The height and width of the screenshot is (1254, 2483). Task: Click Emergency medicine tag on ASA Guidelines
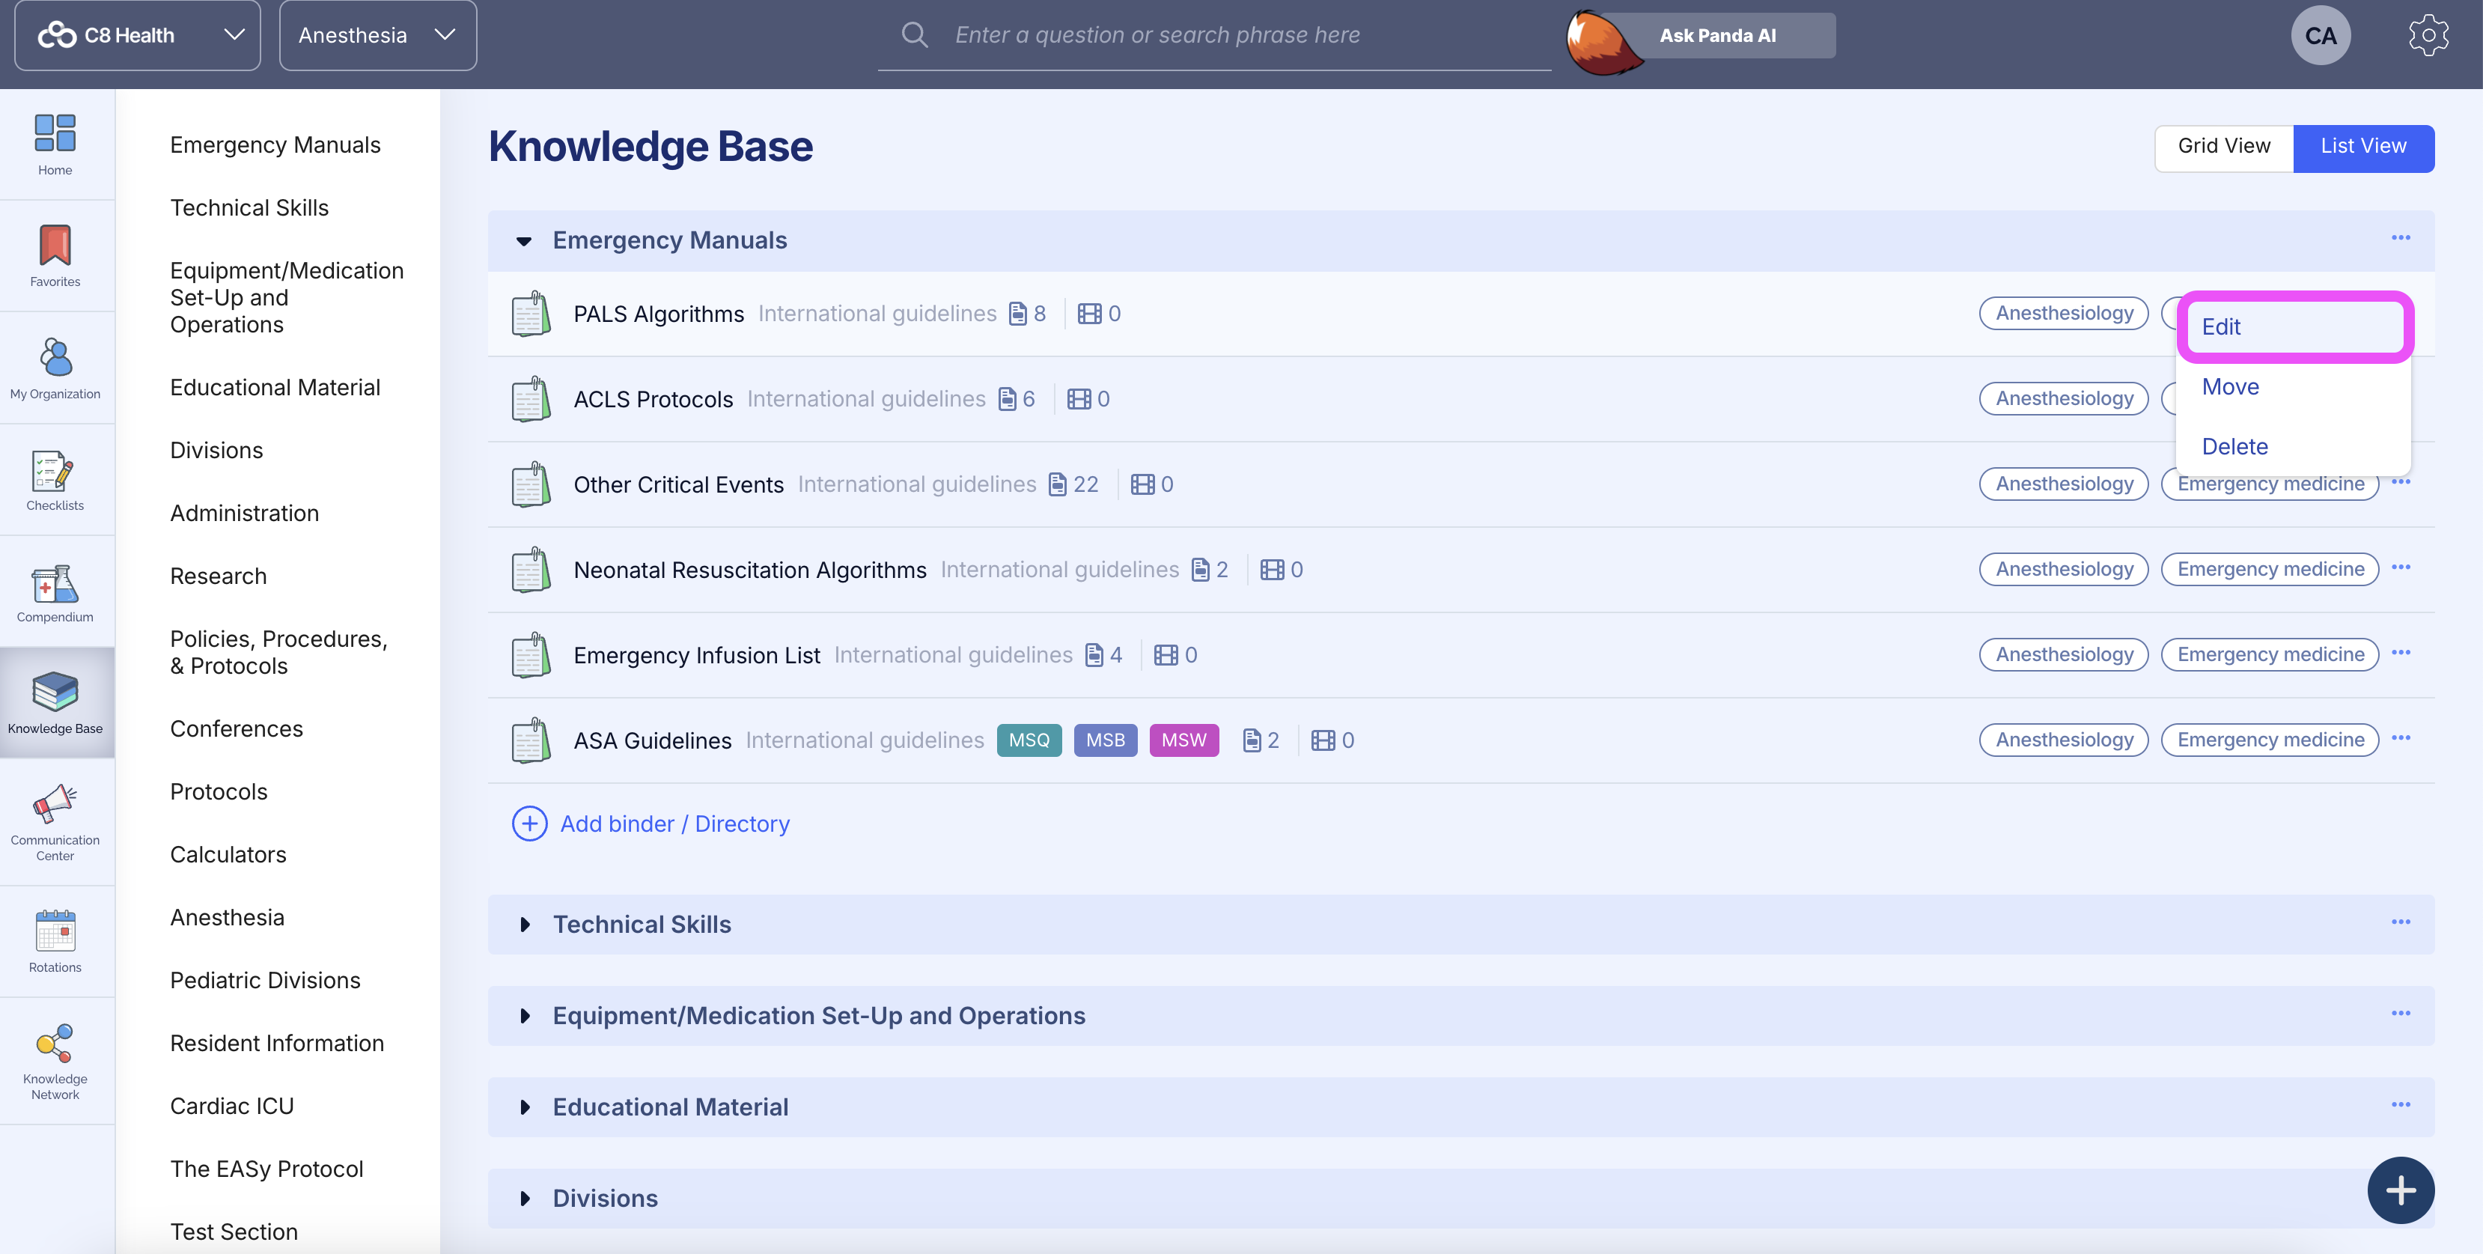[x=2270, y=740]
